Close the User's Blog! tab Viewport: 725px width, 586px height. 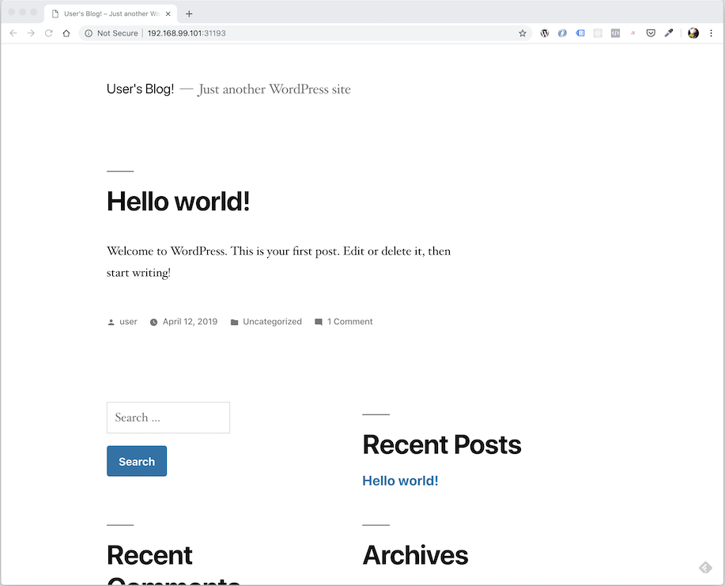(x=168, y=14)
